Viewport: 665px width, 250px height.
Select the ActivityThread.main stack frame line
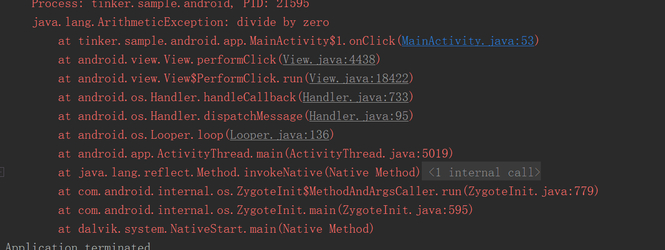[x=255, y=154]
